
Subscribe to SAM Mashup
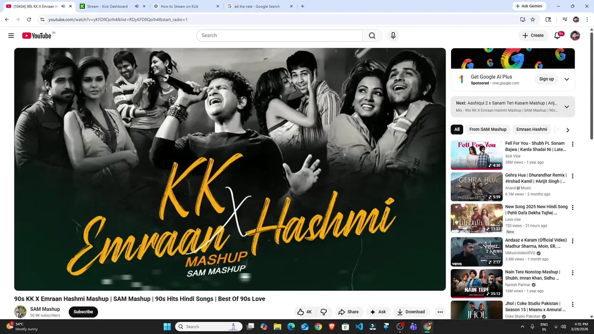[x=83, y=312]
